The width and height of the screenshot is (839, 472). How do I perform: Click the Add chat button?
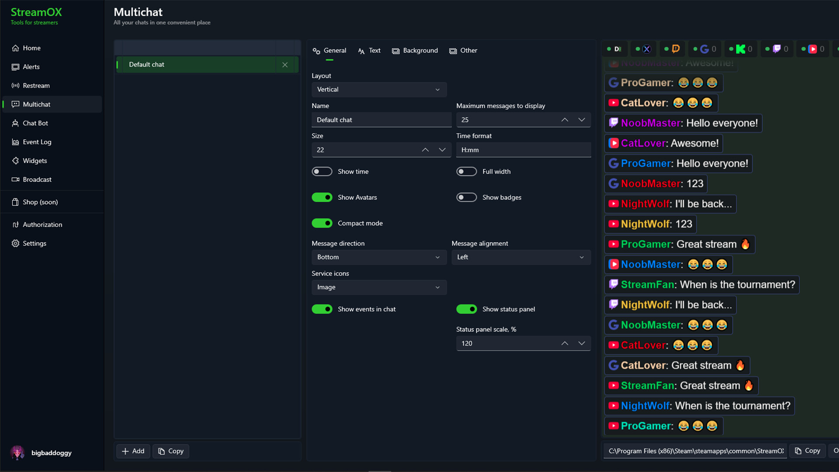pyautogui.click(x=133, y=451)
